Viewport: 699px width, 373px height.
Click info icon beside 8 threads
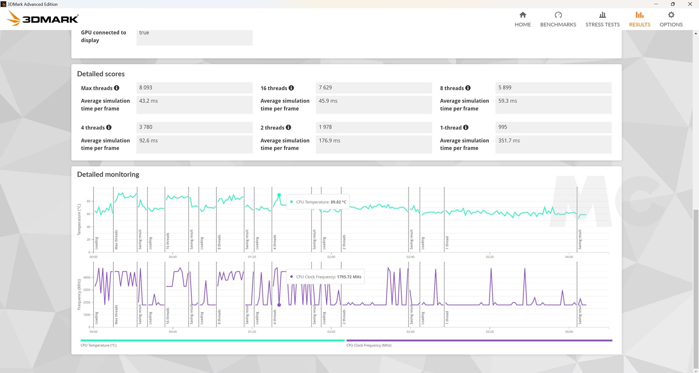coord(468,88)
